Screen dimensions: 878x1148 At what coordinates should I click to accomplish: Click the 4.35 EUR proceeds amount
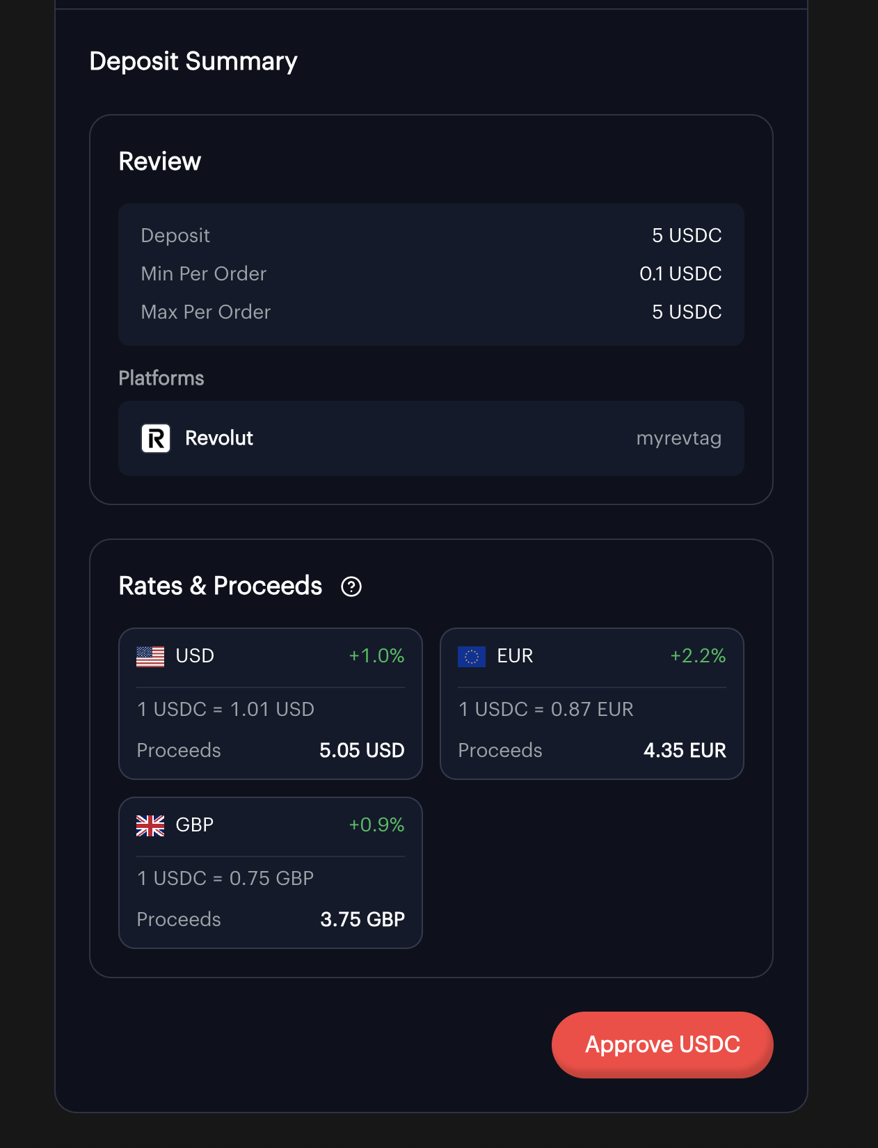(x=685, y=750)
